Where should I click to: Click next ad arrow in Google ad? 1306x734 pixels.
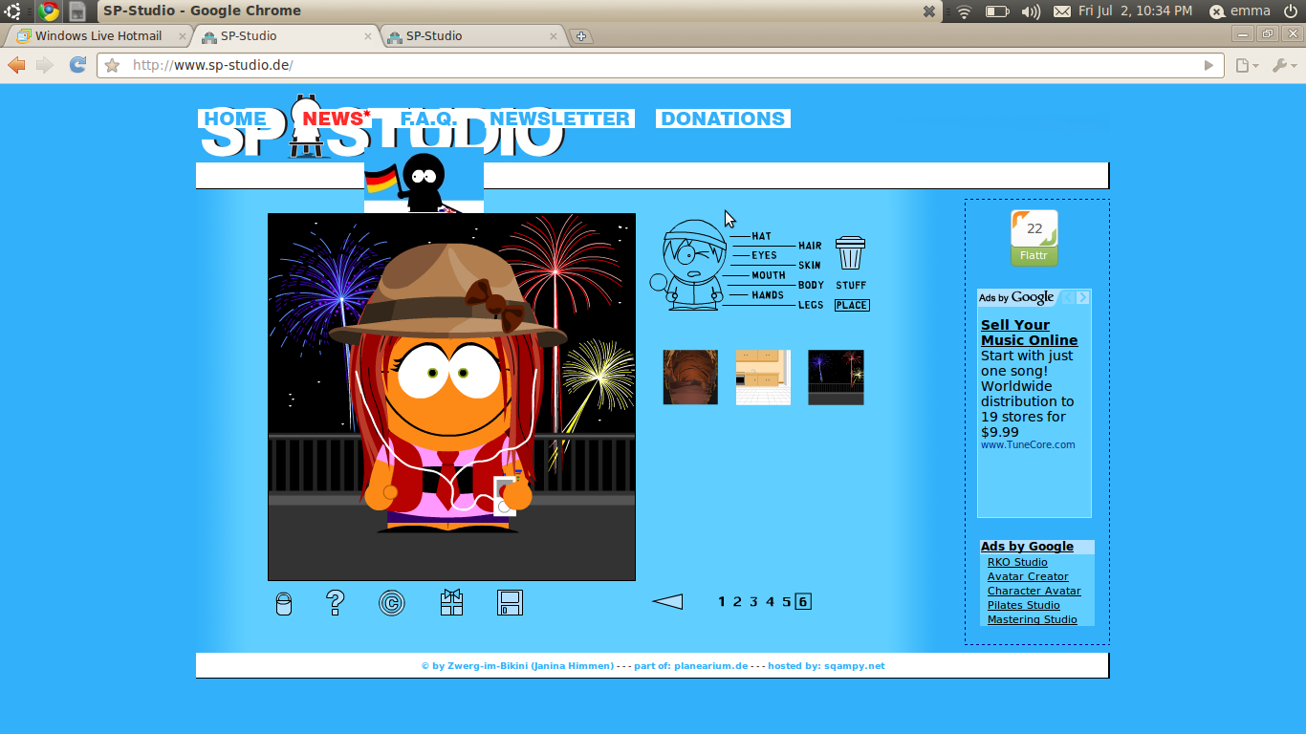point(1082,297)
